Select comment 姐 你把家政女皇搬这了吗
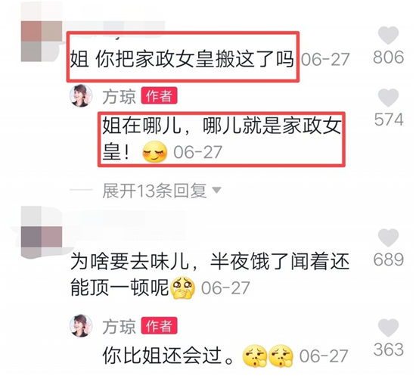The width and height of the screenshot is (416, 379). pyautogui.click(x=182, y=59)
